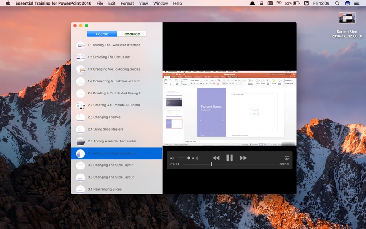366x229 pixels.
Task: Open lesson 2.3 Changing Themes
Action: (117, 117)
